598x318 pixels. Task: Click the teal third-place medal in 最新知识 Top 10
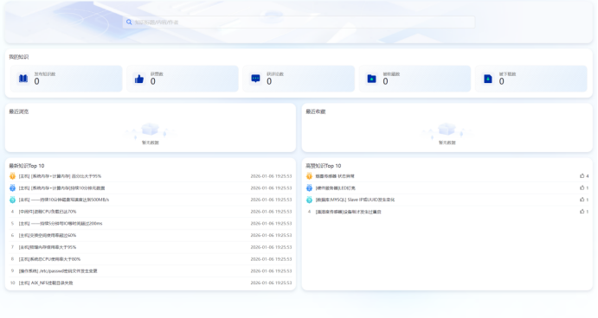[x=13, y=200]
